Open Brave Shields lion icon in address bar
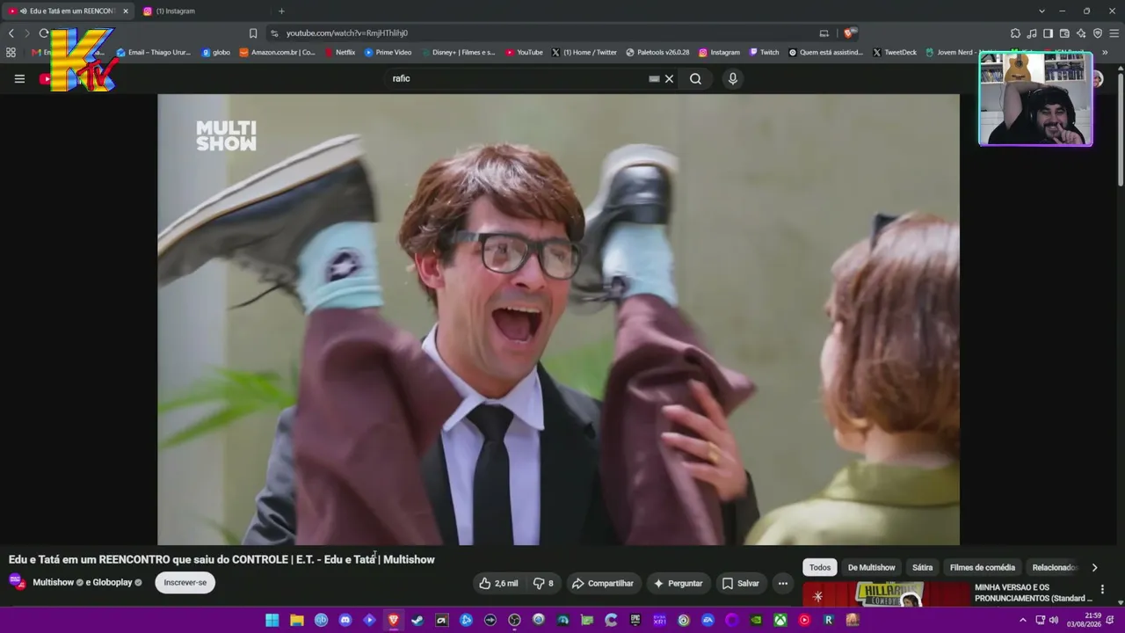The width and height of the screenshot is (1125, 633). pyautogui.click(x=848, y=33)
